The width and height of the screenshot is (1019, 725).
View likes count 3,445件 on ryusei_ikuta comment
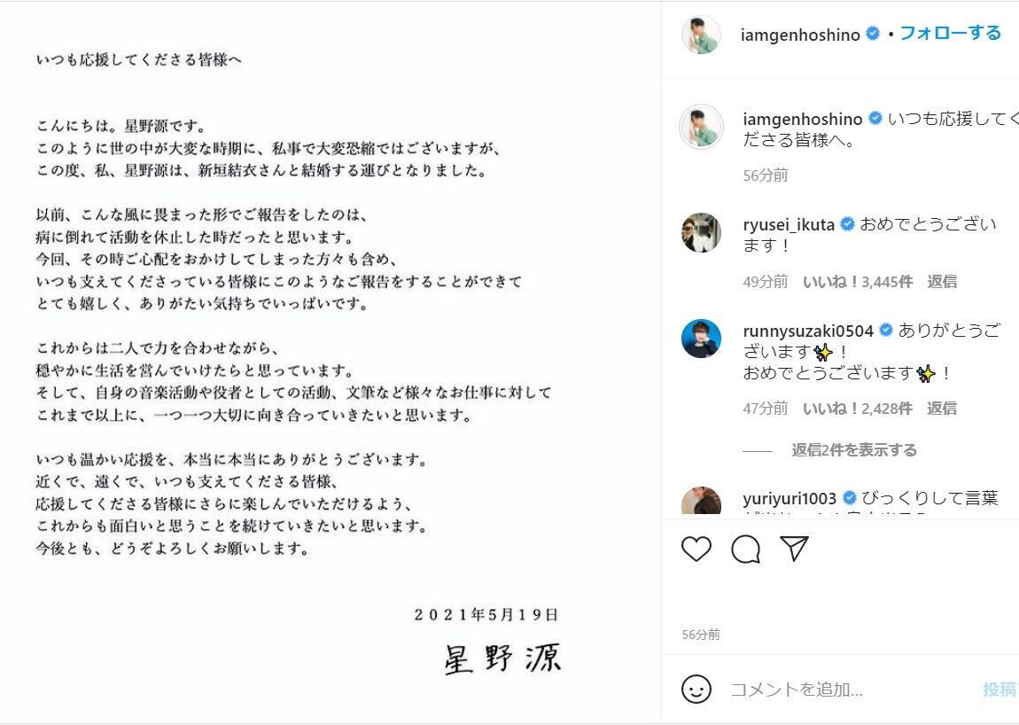coord(857,282)
